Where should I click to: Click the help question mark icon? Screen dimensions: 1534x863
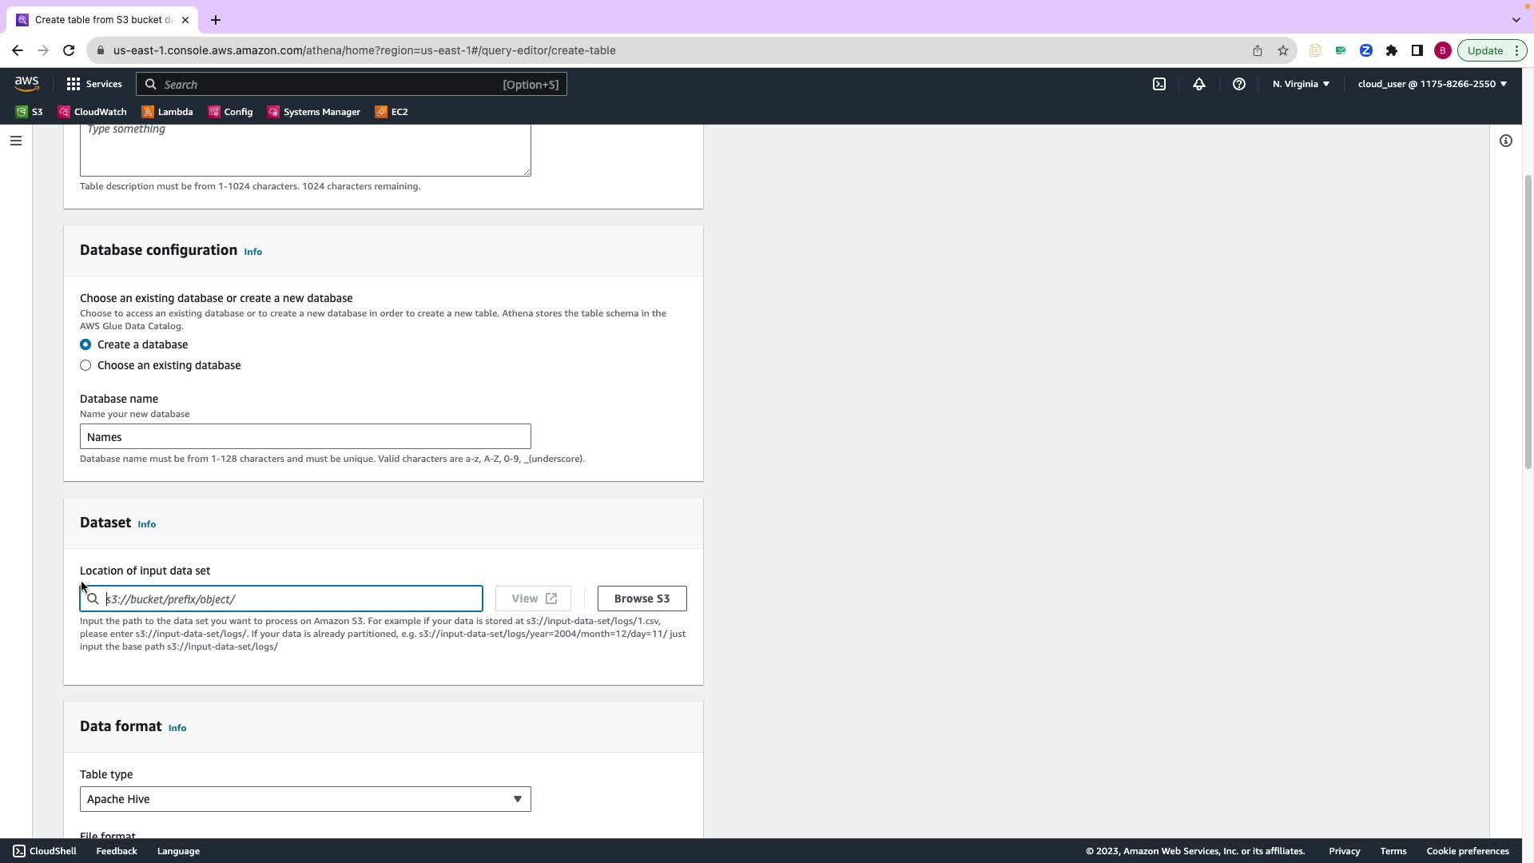pos(1239,84)
